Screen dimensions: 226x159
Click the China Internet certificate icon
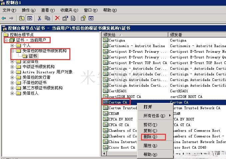106,141
